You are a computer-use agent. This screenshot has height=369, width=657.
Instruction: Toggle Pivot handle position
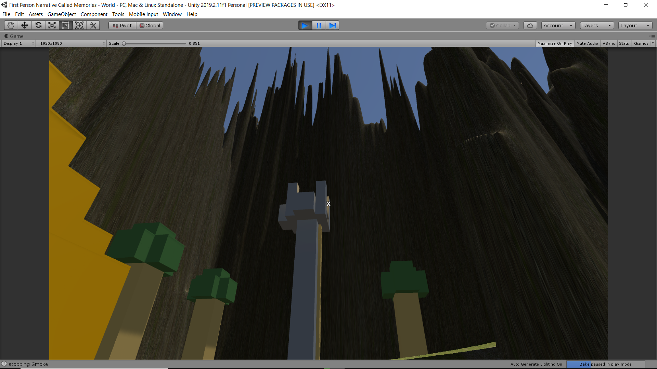pos(122,26)
